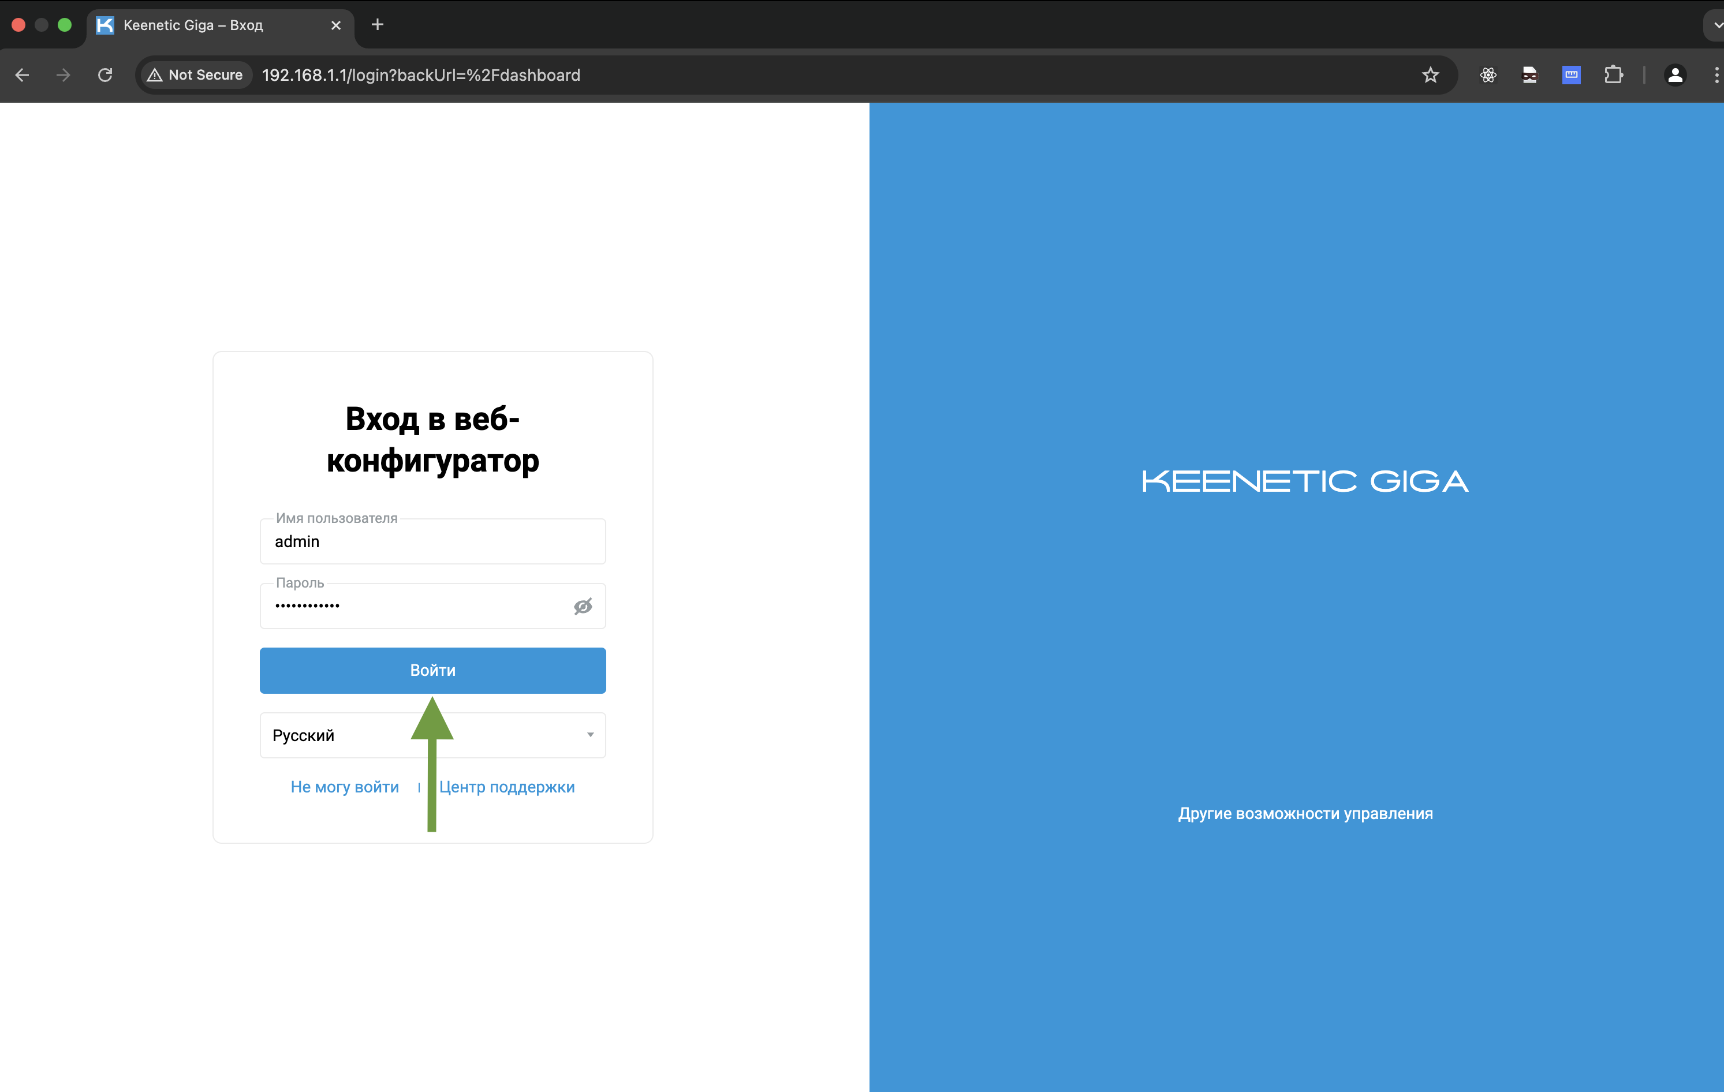Image resolution: width=1724 pixels, height=1092 pixels.
Task: Open the Не могу войти link
Action: pos(344,787)
